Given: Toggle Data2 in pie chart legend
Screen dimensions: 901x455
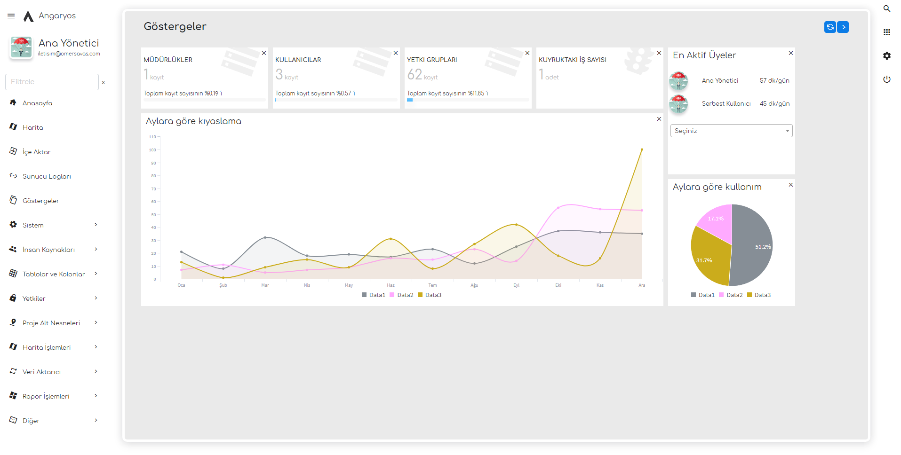Looking at the screenshot, I should click(x=731, y=295).
